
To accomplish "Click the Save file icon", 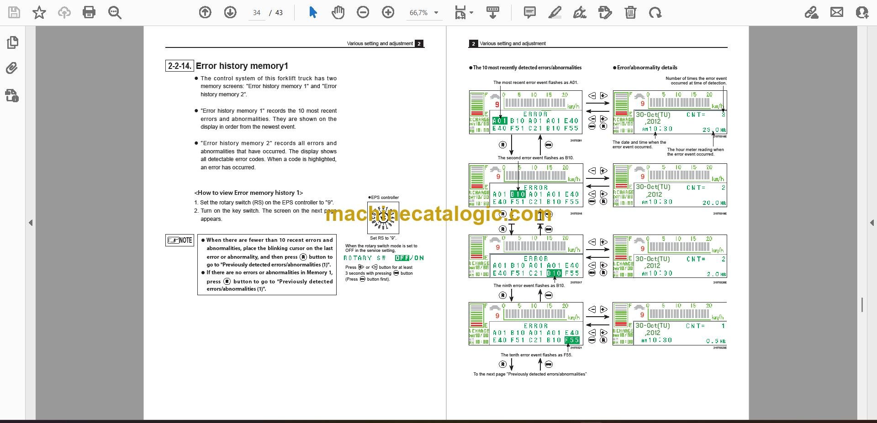I will pos(14,12).
